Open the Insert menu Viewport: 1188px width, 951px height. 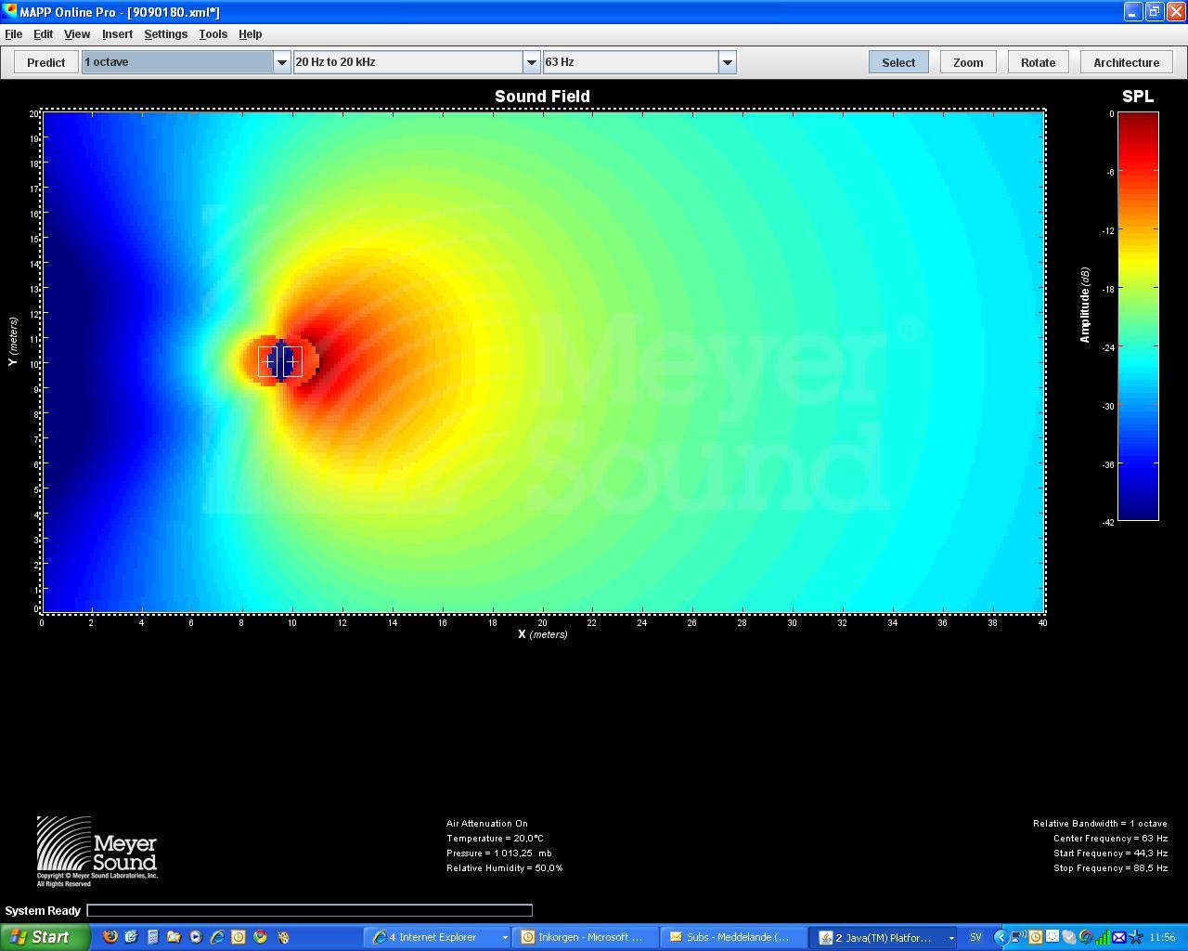(x=117, y=34)
